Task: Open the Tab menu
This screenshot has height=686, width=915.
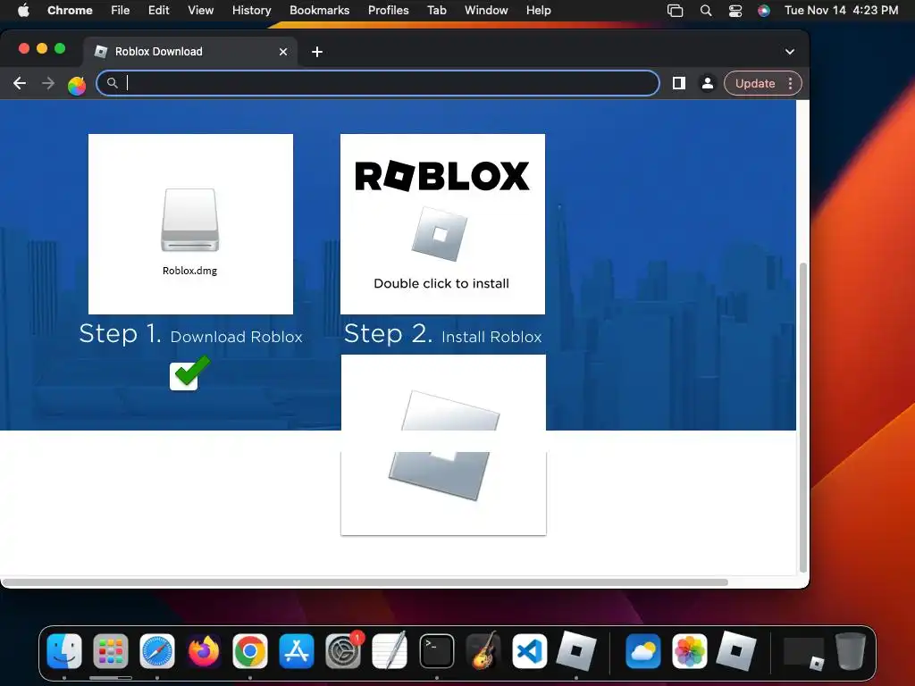Action: [x=436, y=10]
